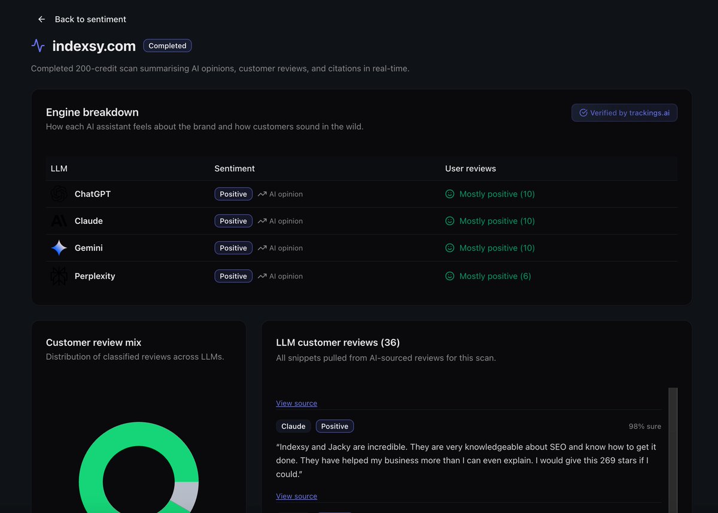Expand Perplexity's Mostly positive (6) reviews

(494, 275)
